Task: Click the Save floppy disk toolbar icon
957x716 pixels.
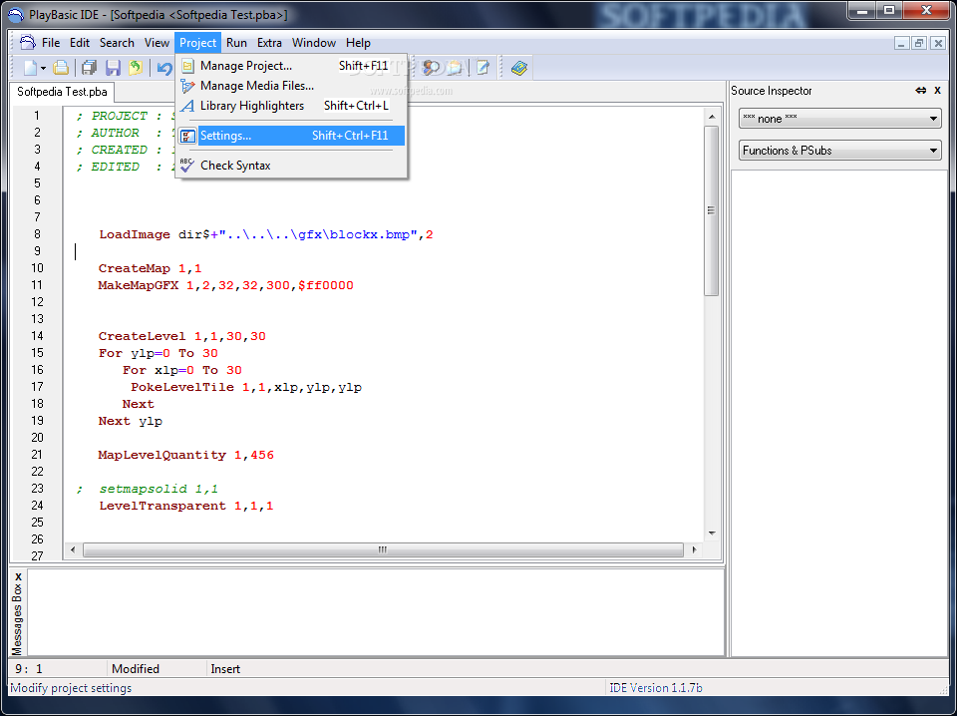Action: (113, 68)
